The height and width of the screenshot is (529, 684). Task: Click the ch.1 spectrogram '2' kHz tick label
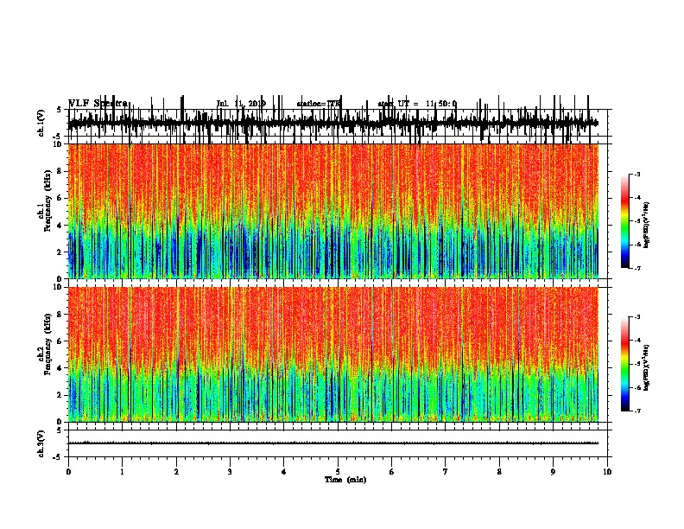pyautogui.click(x=60, y=252)
